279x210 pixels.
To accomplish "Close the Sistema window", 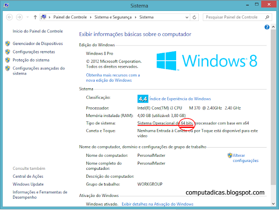I will (269, 4).
